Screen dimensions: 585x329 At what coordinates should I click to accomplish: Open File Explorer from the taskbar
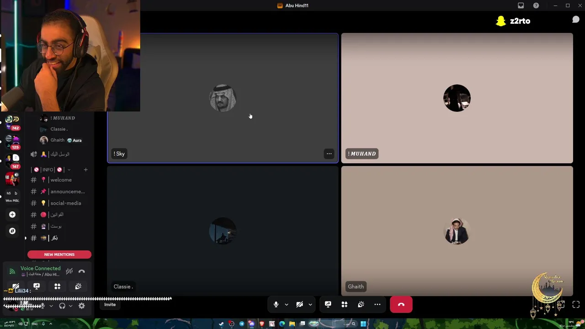click(x=292, y=324)
